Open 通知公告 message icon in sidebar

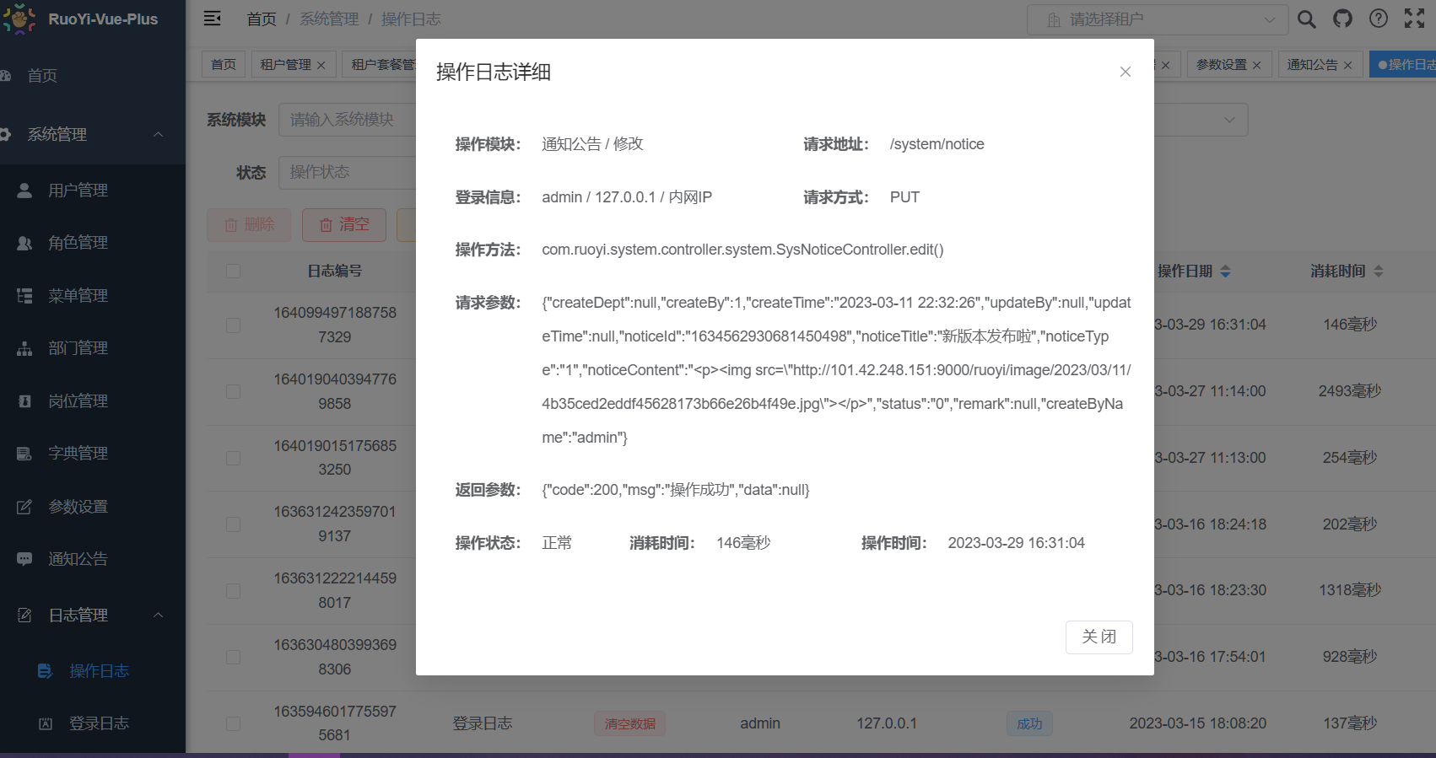point(24,559)
